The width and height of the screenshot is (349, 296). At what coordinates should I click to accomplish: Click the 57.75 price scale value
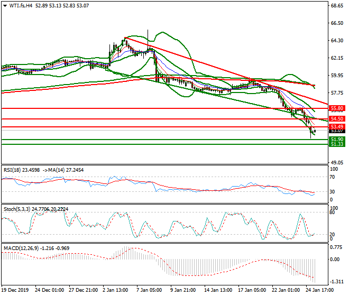pyautogui.click(x=337, y=93)
